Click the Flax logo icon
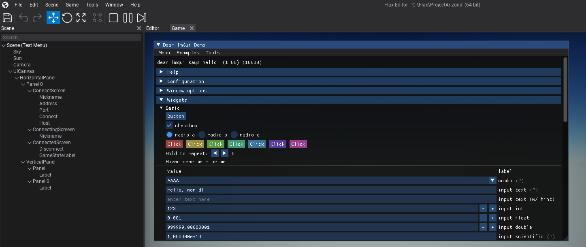 pos(5,5)
